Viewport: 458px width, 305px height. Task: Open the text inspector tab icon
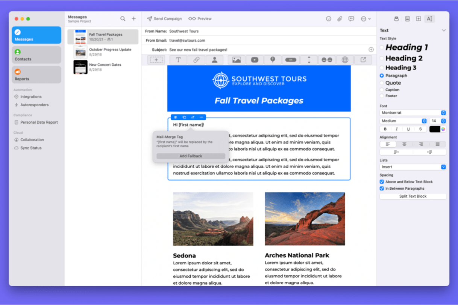[429, 19]
